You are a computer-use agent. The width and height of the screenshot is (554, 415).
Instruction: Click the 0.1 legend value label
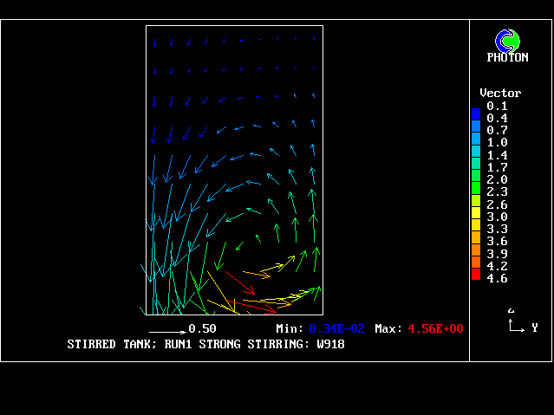pos(497,106)
